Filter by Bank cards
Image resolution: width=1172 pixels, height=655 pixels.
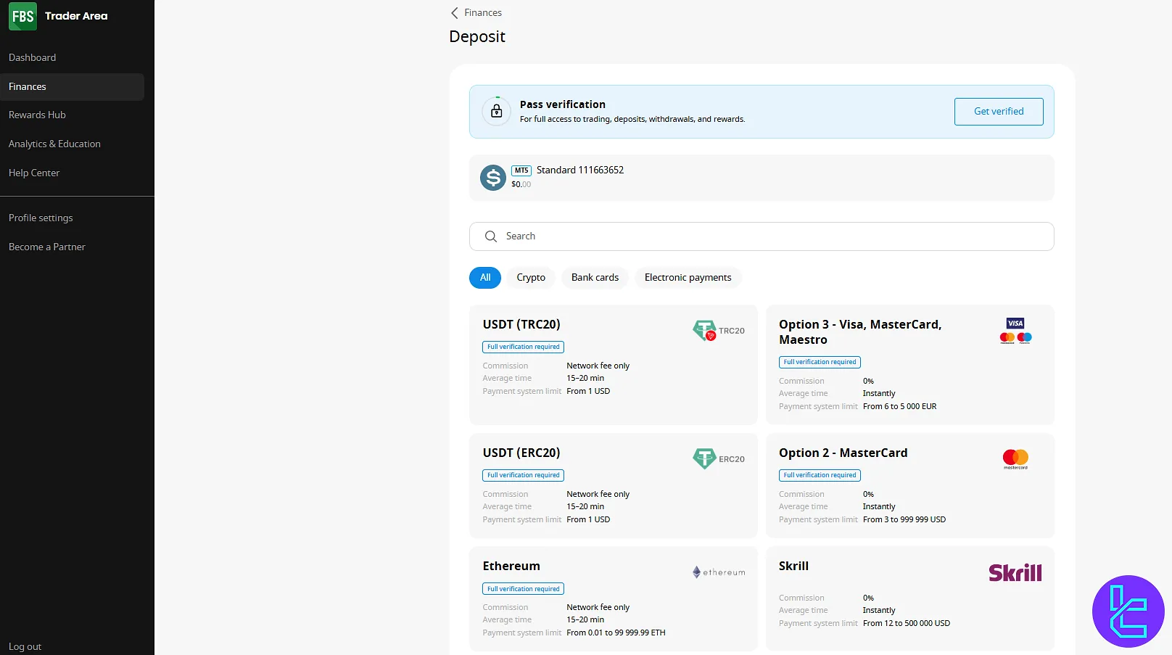click(x=595, y=278)
